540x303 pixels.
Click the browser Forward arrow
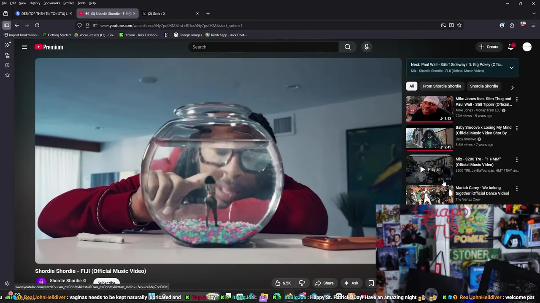coord(27,25)
